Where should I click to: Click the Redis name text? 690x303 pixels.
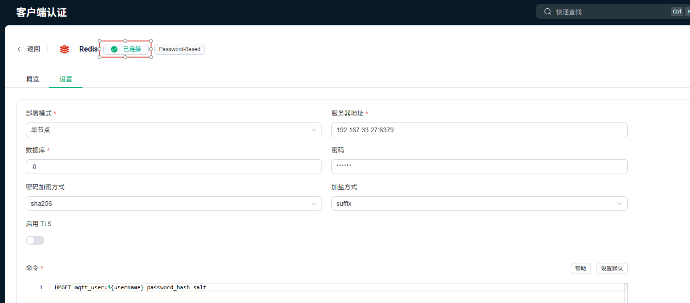(x=88, y=49)
